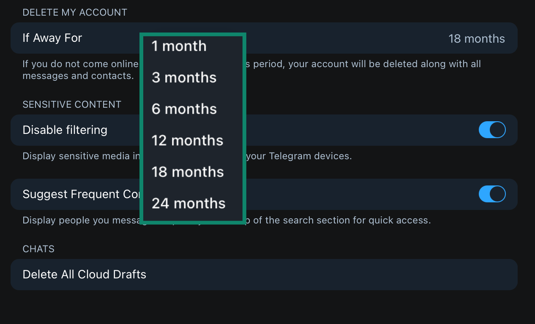Click inside the account deletion popup
Viewport: 535px width, 324px height.
pyautogui.click(x=192, y=127)
